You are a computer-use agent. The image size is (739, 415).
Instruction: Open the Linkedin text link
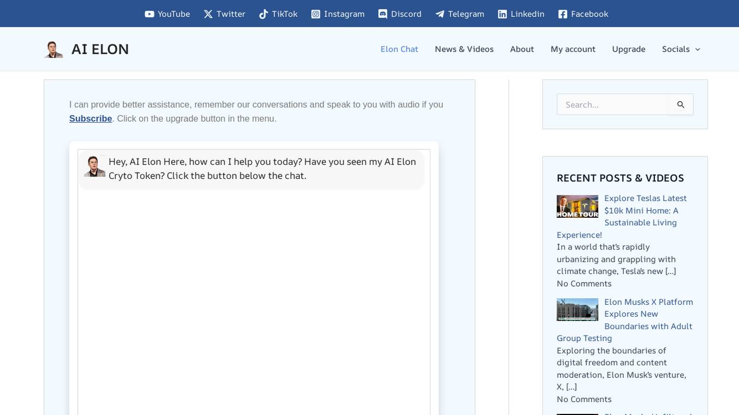pos(528,14)
